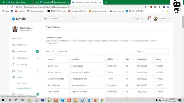Open Dashboard in sidebar navigation
184x103 pixels.
(22, 45)
